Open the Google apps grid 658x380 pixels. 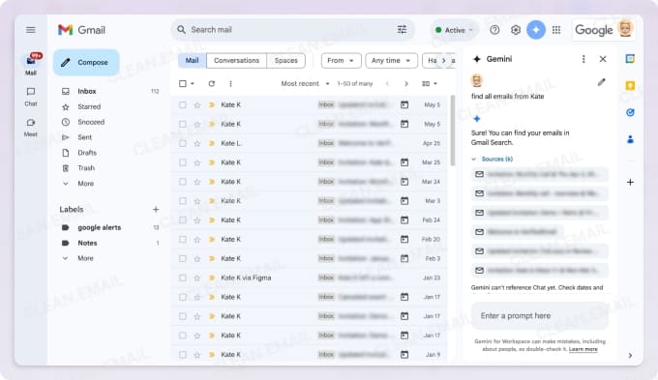tap(556, 30)
